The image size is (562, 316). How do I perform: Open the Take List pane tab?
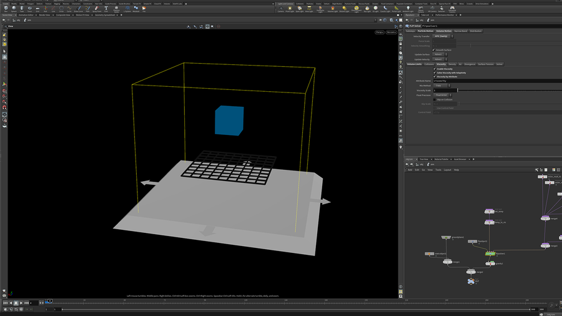click(425, 15)
